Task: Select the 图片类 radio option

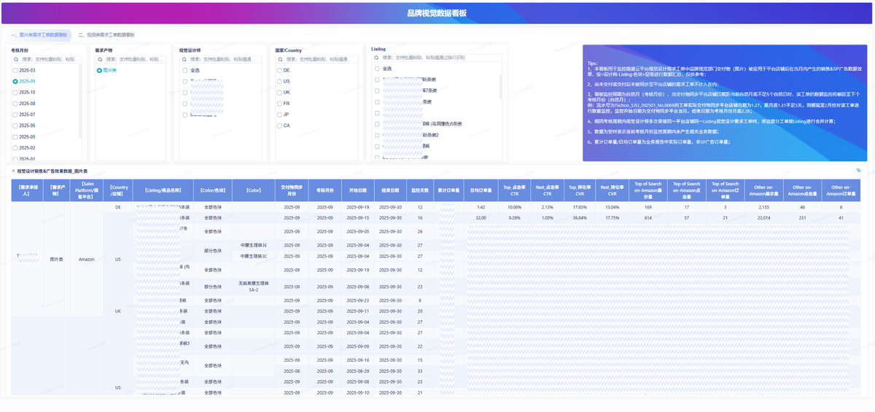Action: click(100, 71)
